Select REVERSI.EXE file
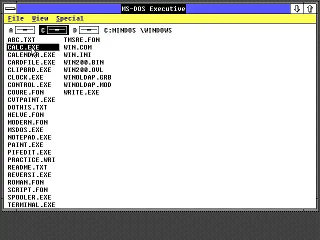The width and height of the screenshot is (320, 240). [29, 175]
